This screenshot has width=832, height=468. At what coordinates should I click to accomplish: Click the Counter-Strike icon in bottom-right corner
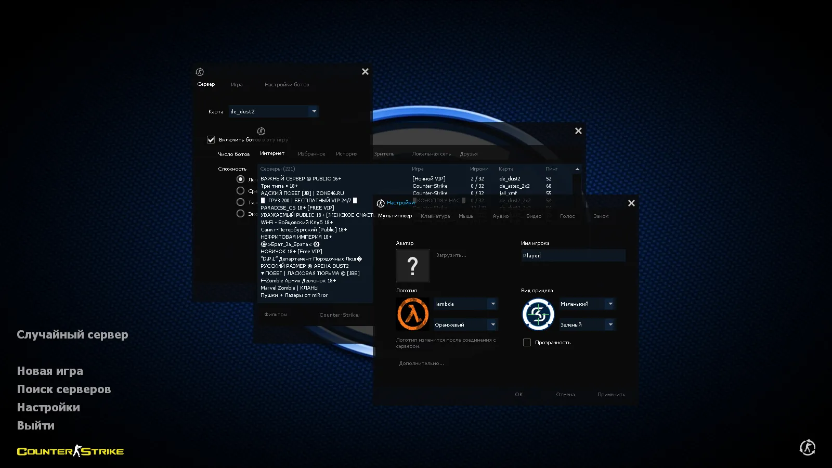pyautogui.click(x=807, y=447)
